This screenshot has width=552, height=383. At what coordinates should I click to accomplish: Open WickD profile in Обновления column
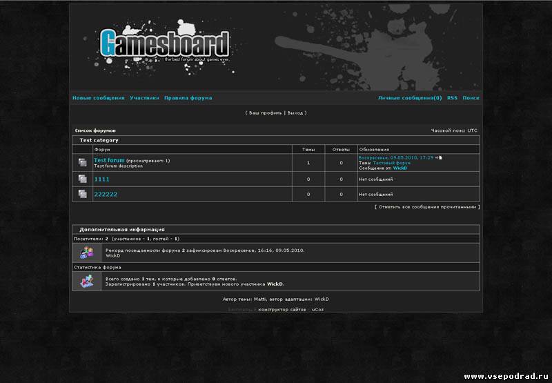(x=400, y=168)
